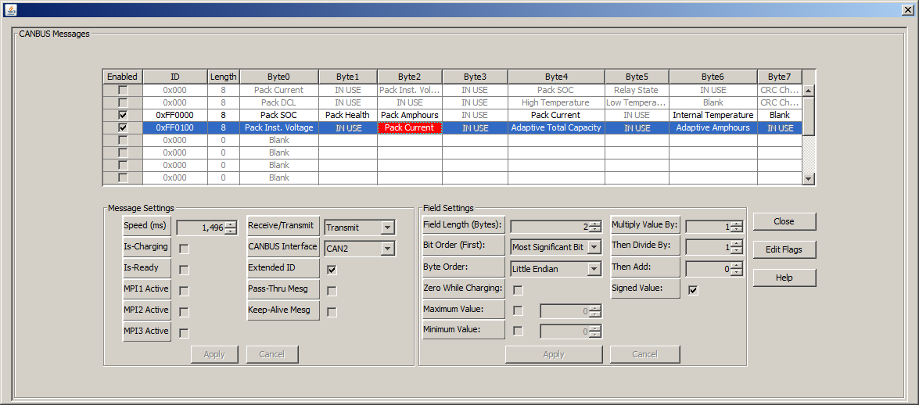Enable the first 0x000 Pack Current message row

tap(123, 90)
